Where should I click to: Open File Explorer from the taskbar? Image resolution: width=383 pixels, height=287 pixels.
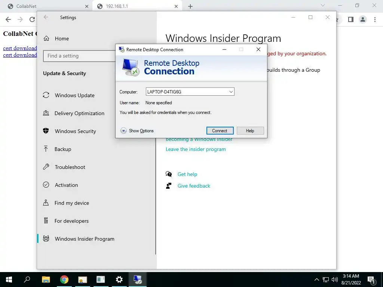pyautogui.click(x=46, y=280)
